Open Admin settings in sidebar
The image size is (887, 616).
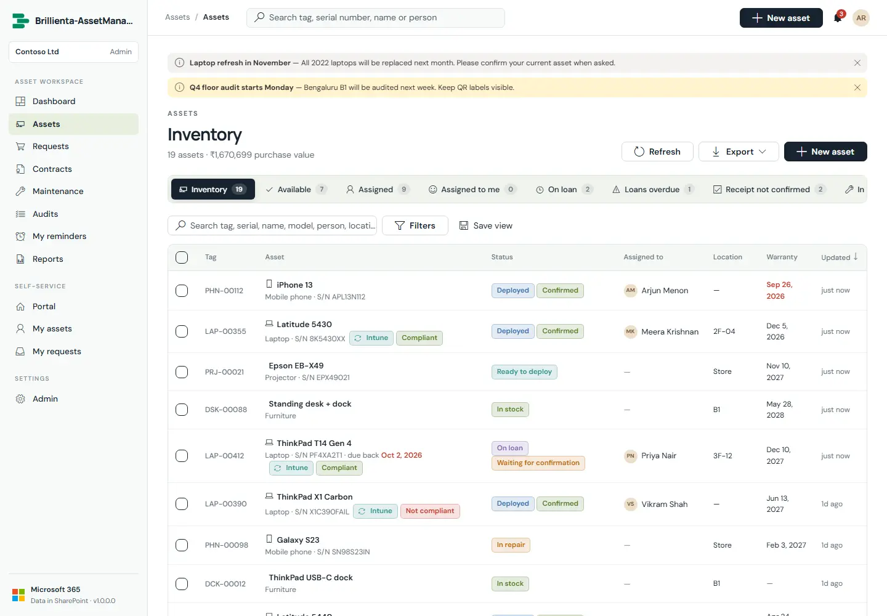(73, 399)
